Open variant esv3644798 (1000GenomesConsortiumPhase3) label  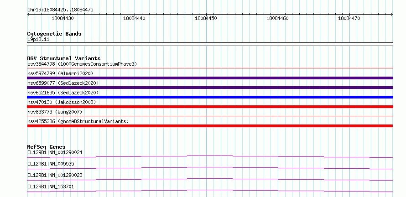pyautogui.click(x=82, y=64)
